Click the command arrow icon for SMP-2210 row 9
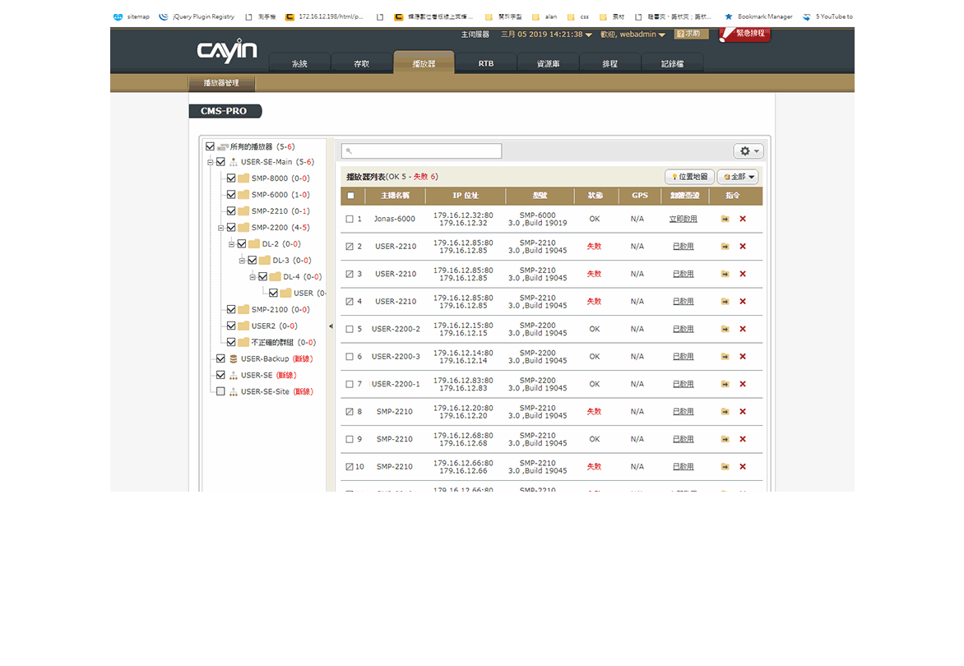 [x=725, y=439]
